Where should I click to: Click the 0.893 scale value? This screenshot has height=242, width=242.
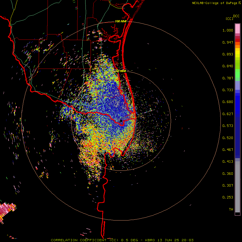(228, 54)
